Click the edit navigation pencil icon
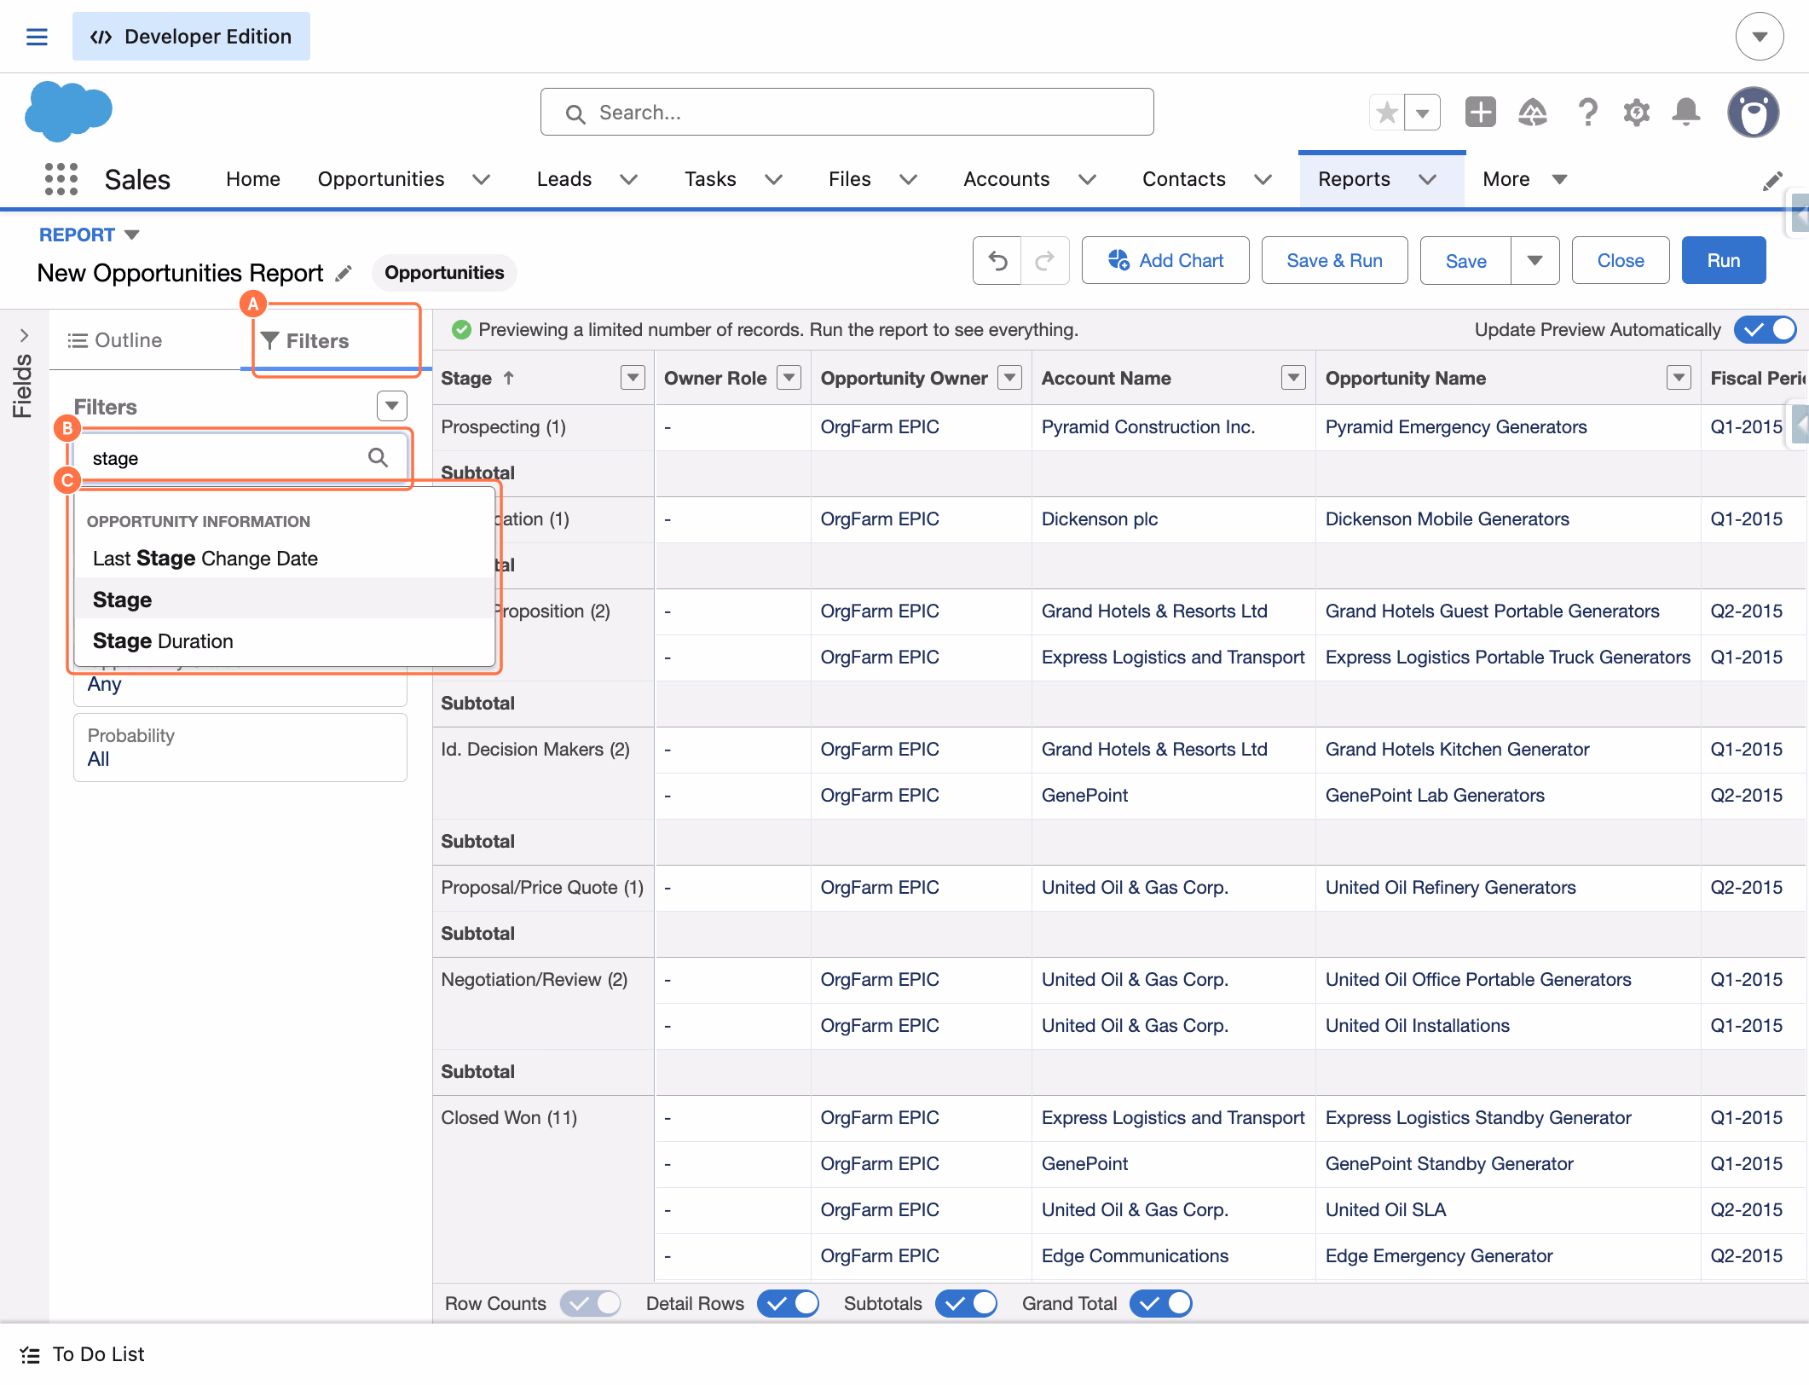This screenshot has width=1809, height=1385. point(1772,180)
